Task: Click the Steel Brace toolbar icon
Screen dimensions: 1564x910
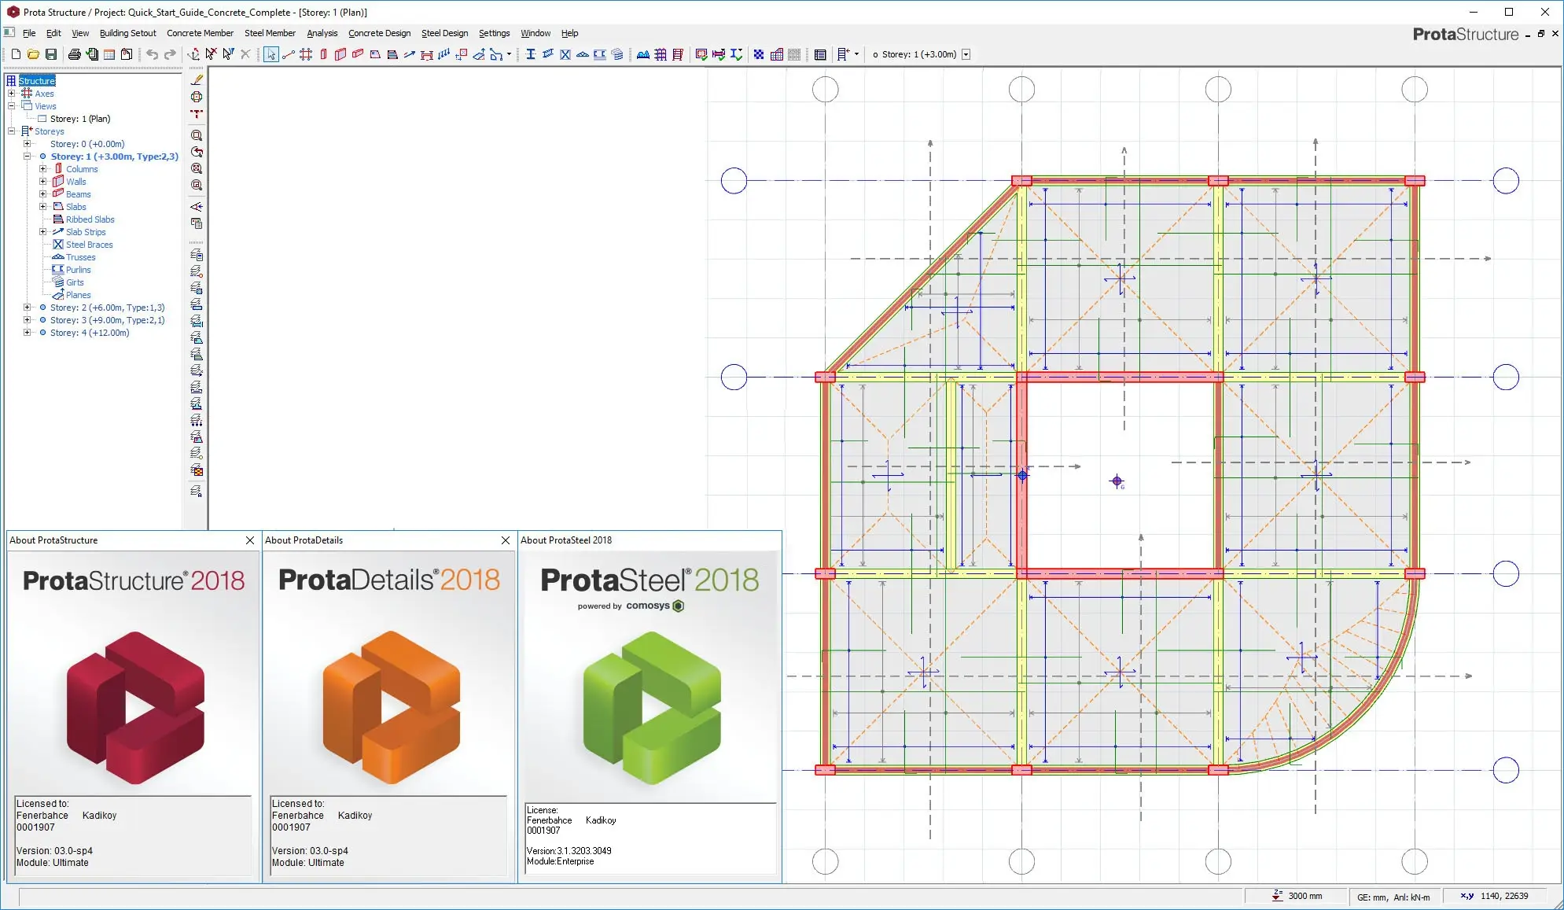Action: 565,54
